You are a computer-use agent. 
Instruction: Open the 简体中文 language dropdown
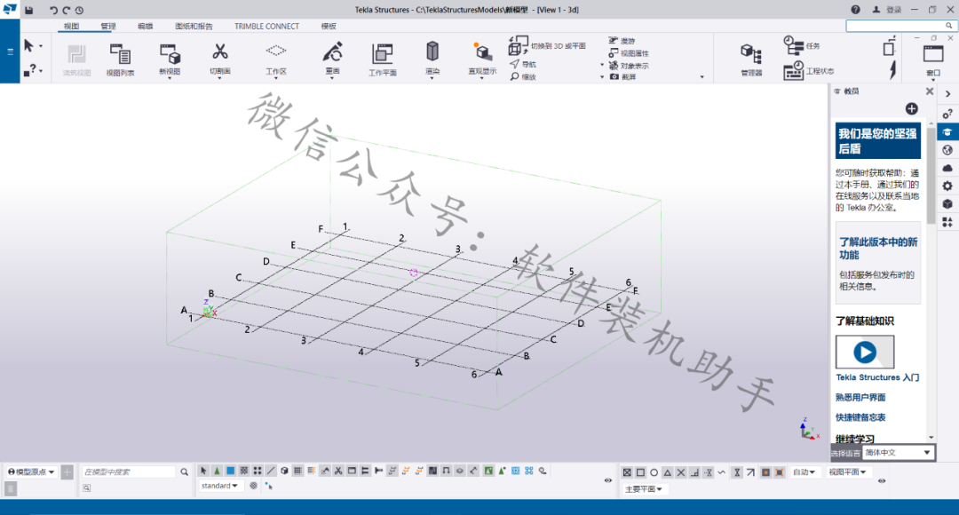[898, 453]
